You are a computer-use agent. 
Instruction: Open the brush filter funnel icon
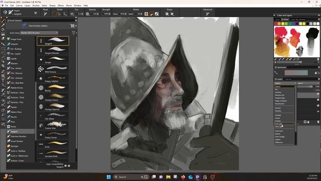(74, 33)
